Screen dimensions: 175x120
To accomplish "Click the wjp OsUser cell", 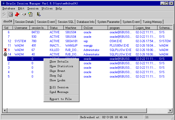I will point(86,41).
